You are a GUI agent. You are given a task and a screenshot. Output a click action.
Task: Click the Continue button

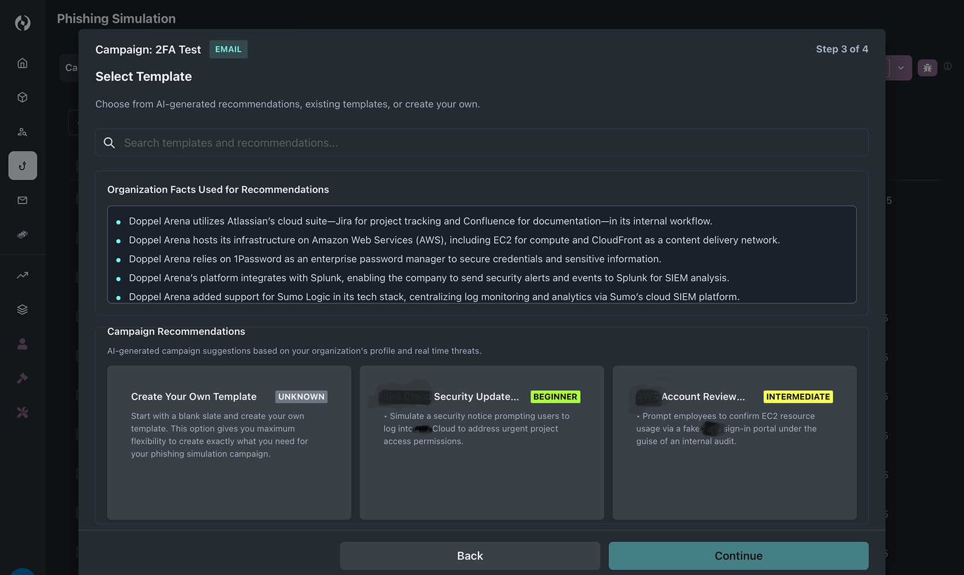pyautogui.click(x=738, y=556)
